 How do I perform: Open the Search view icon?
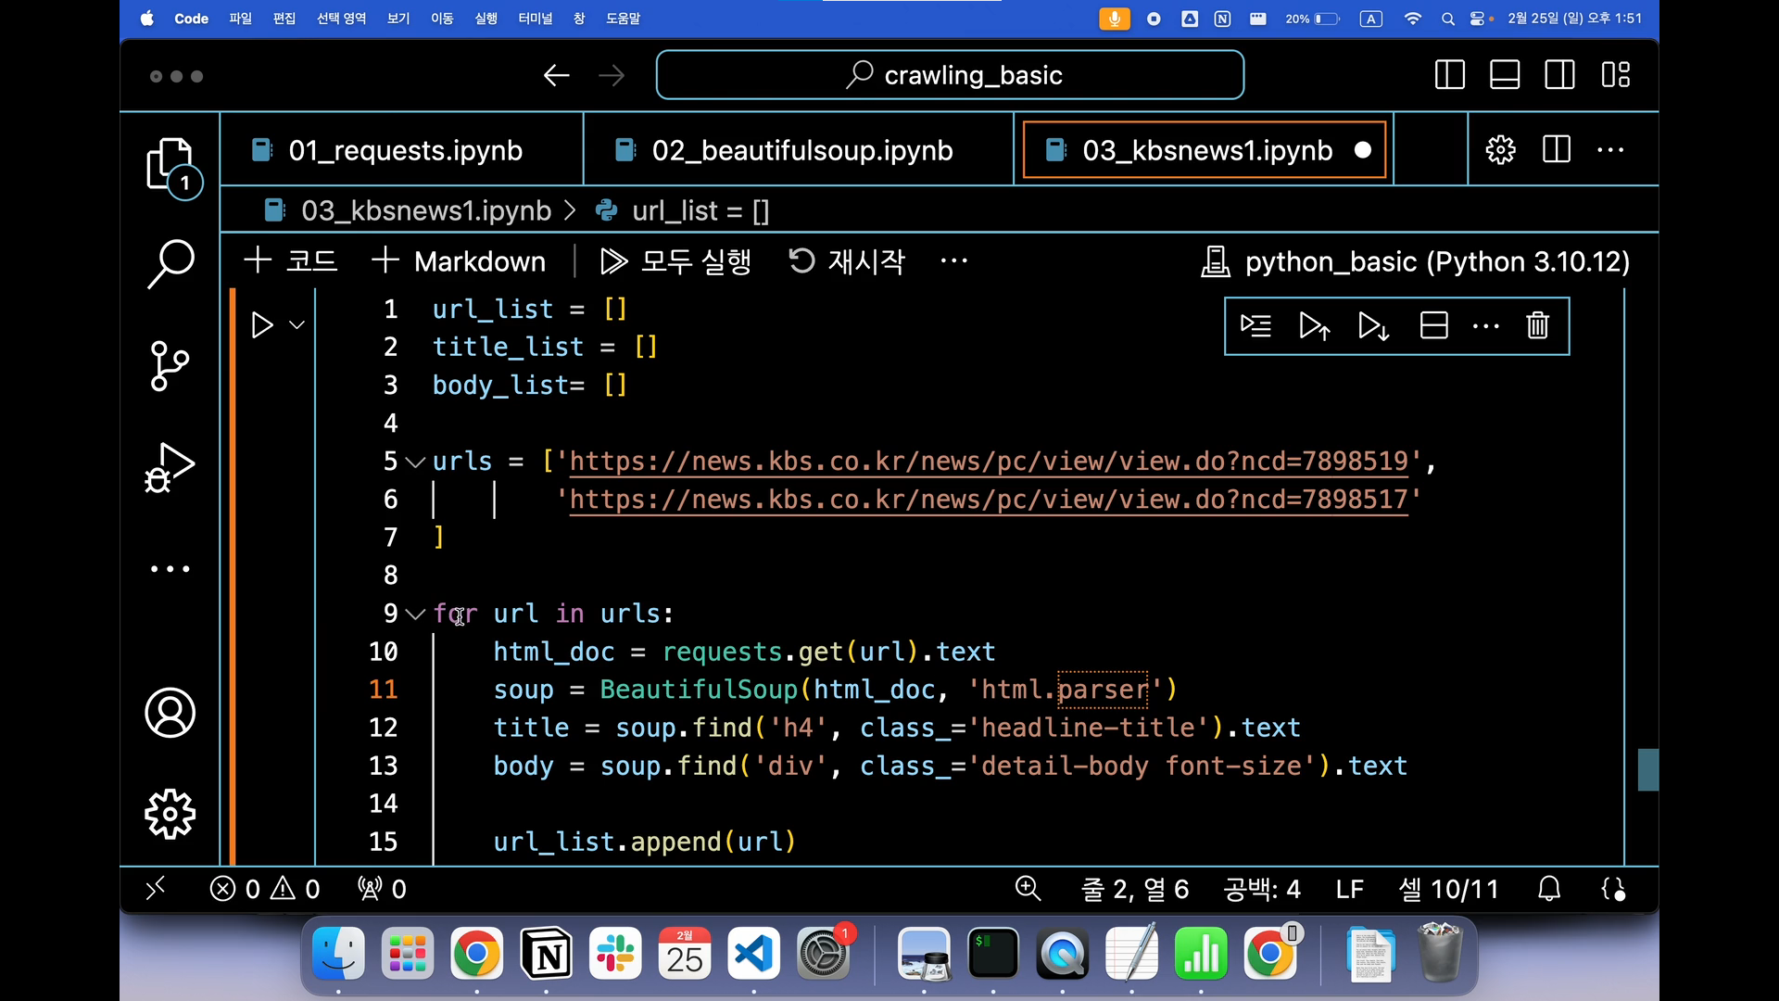[170, 264]
